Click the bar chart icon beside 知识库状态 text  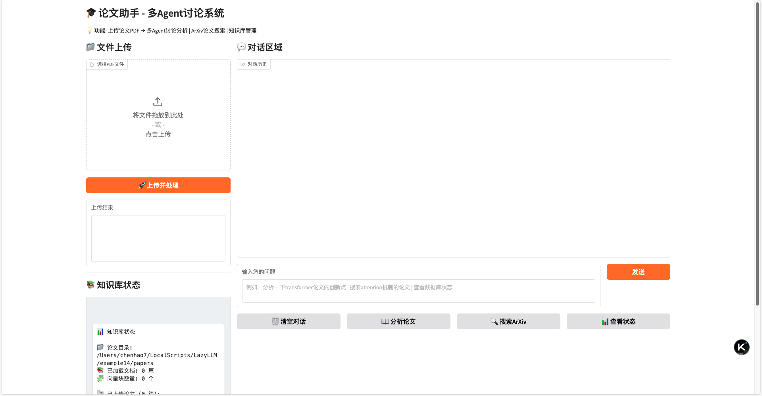tap(100, 332)
